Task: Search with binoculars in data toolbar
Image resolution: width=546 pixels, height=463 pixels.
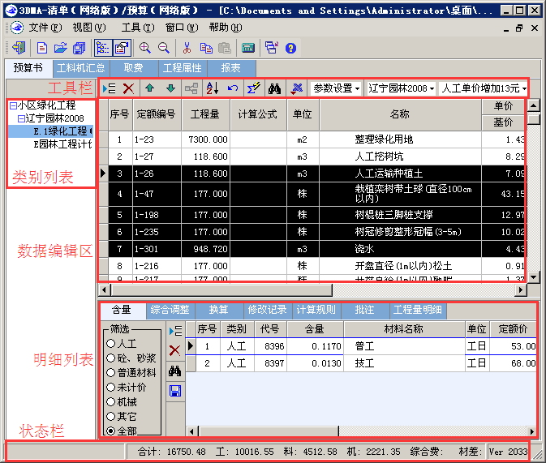Action: pyautogui.click(x=274, y=88)
